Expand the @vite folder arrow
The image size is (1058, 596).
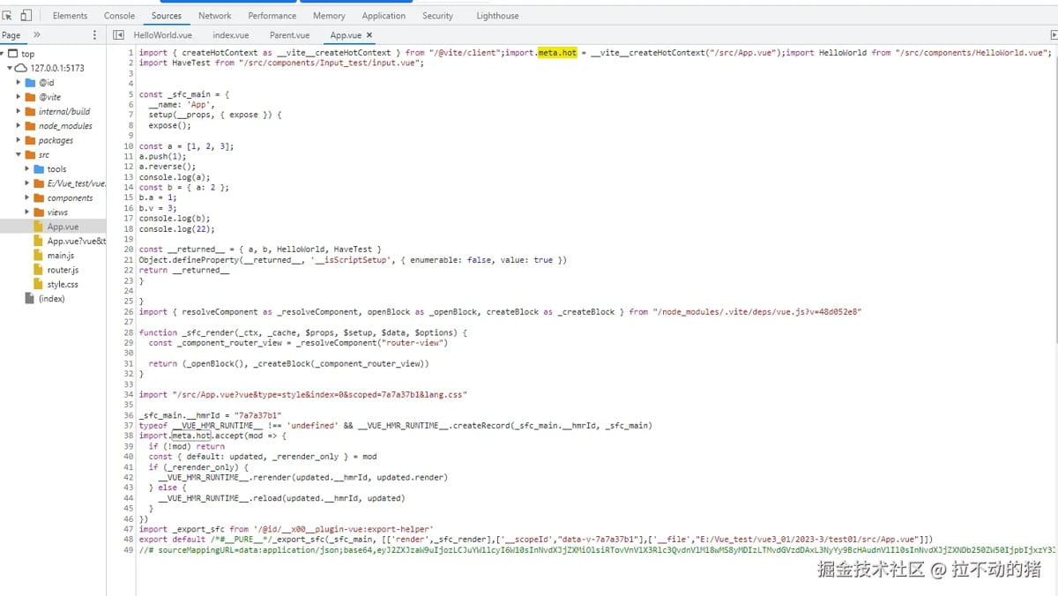[19, 97]
